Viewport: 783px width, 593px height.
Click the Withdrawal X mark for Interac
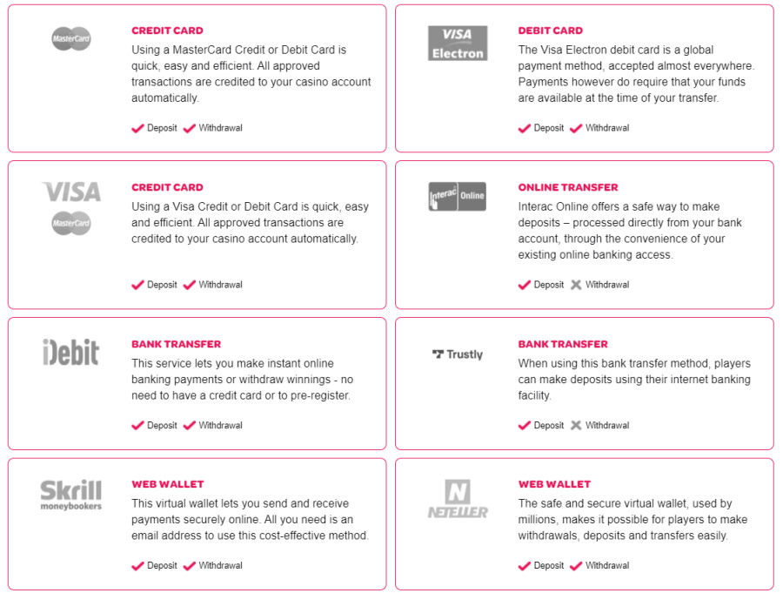pyautogui.click(x=576, y=285)
